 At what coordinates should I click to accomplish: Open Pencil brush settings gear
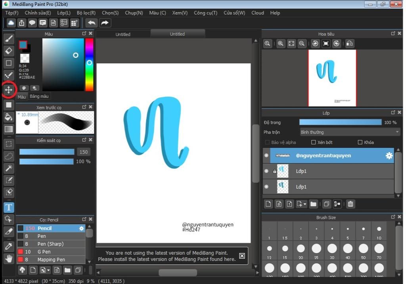coord(81,228)
